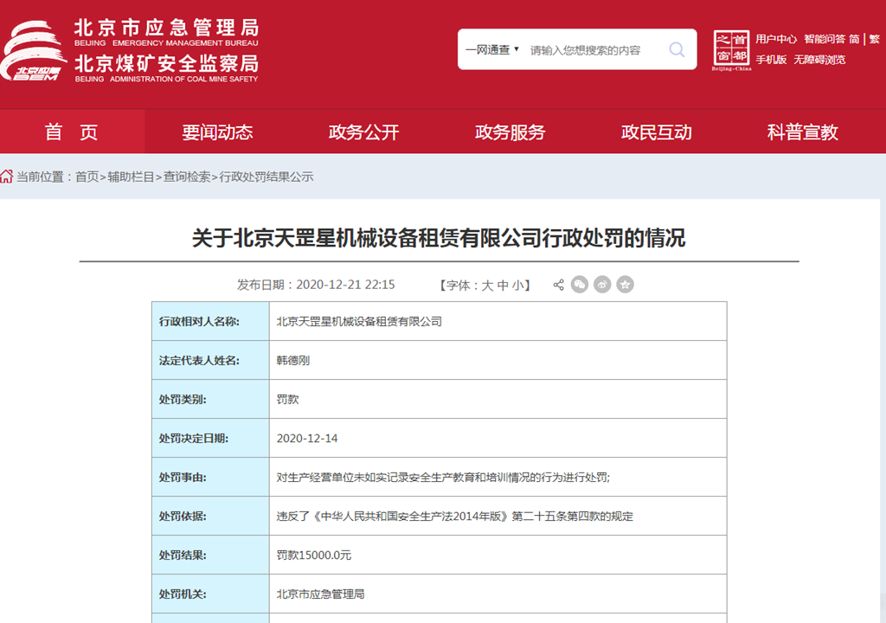Set font size to 小 (small)

517,285
